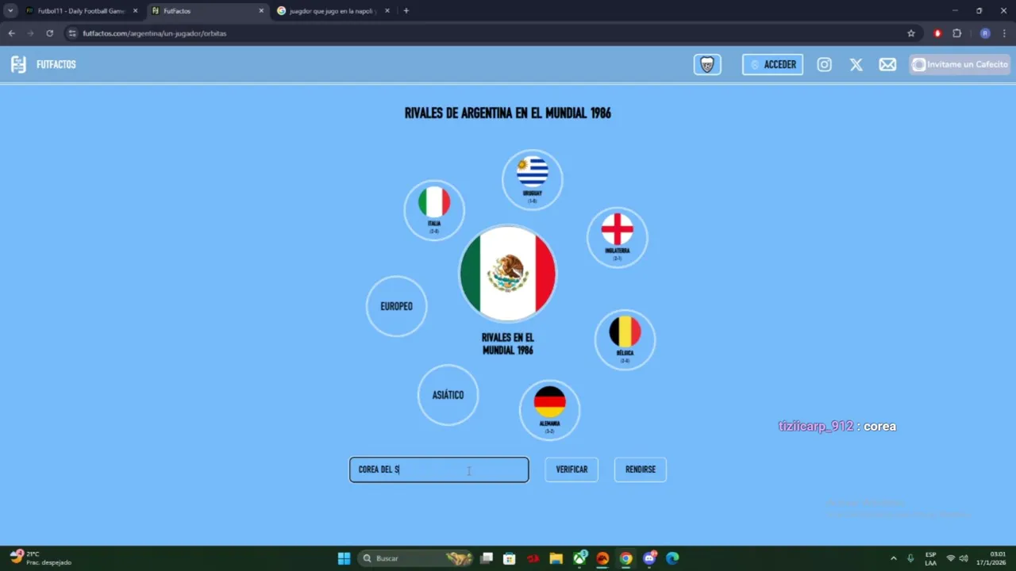Select the Uruguay flag circle
Viewport: 1016px width, 571px height.
pyautogui.click(x=533, y=180)
